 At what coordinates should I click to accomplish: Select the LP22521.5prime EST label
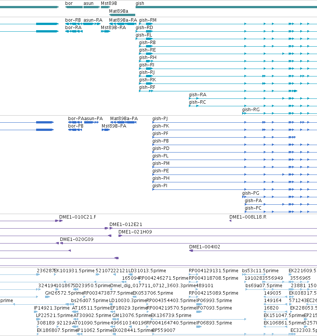54,315
